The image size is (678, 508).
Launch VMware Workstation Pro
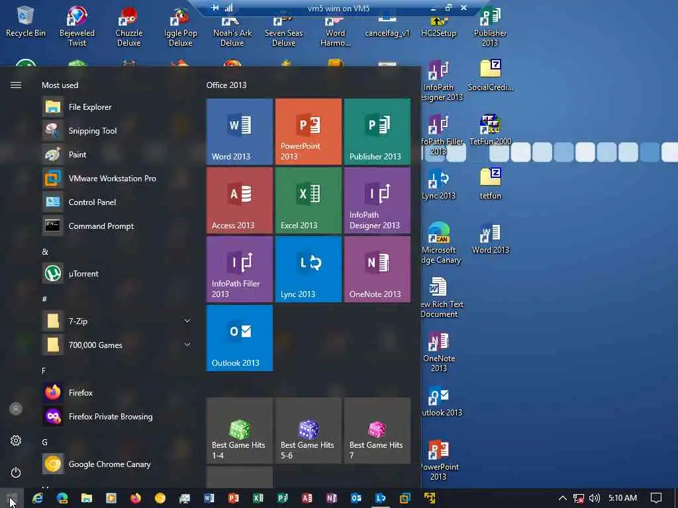pos(117,178)
